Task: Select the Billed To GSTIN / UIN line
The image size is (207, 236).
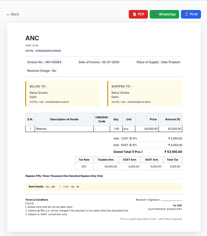Action: 49,102
